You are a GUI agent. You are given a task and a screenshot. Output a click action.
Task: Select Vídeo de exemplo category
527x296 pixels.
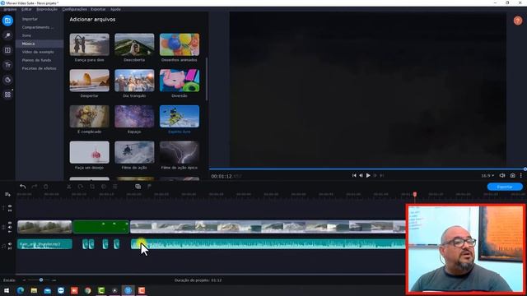[38, 52]
